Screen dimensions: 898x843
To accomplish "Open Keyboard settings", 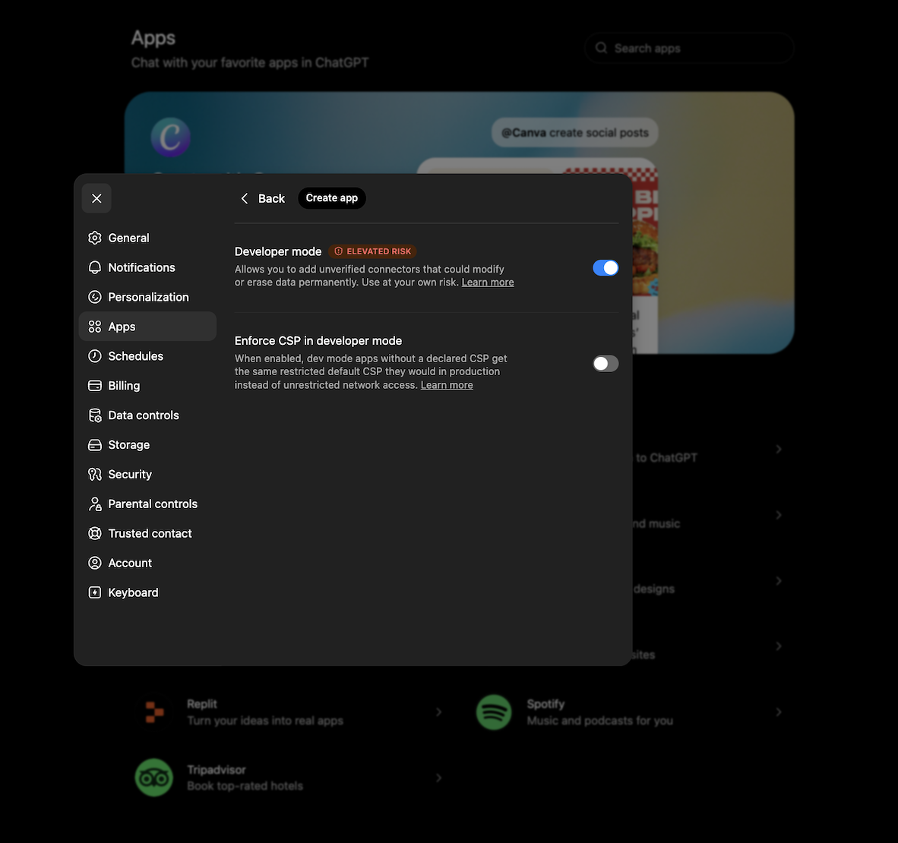I will pos(147,592).
